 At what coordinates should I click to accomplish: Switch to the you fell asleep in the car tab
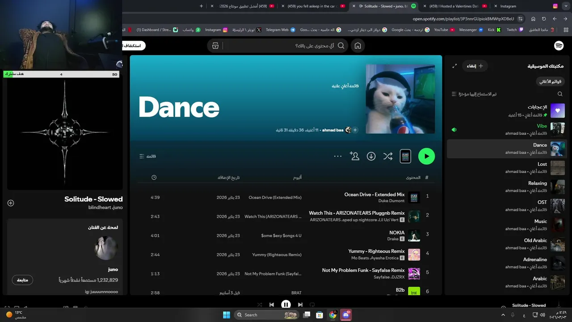(313, 6)
